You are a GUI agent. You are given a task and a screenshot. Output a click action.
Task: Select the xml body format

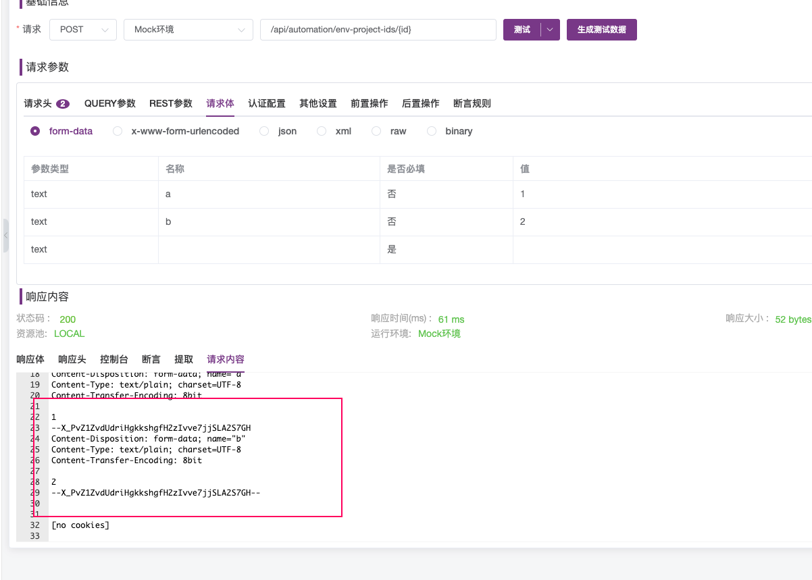322,131
